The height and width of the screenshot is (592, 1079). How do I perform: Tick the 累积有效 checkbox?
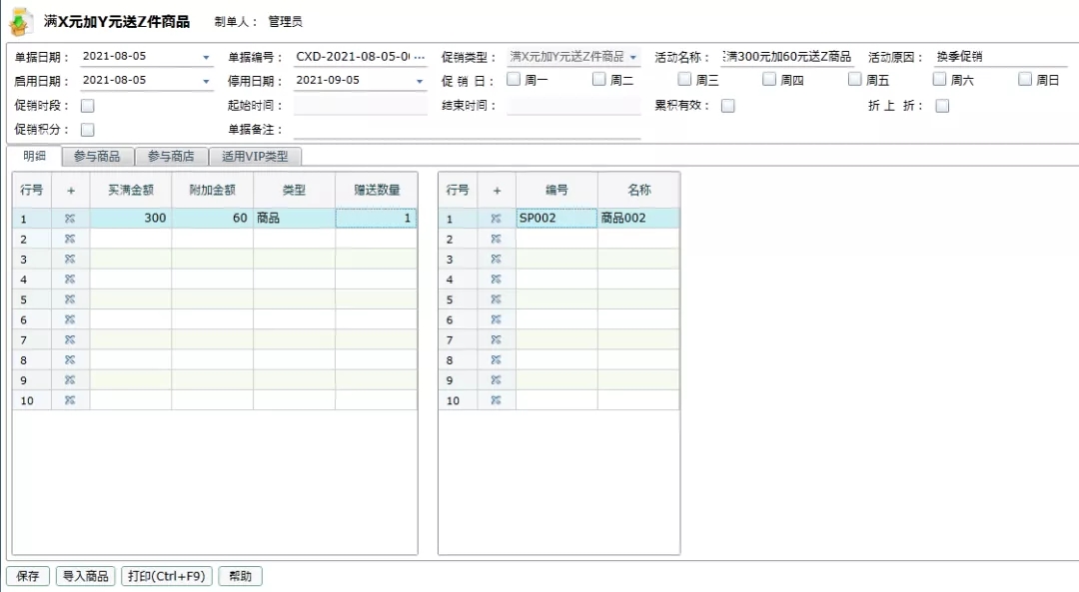(728, 106)
